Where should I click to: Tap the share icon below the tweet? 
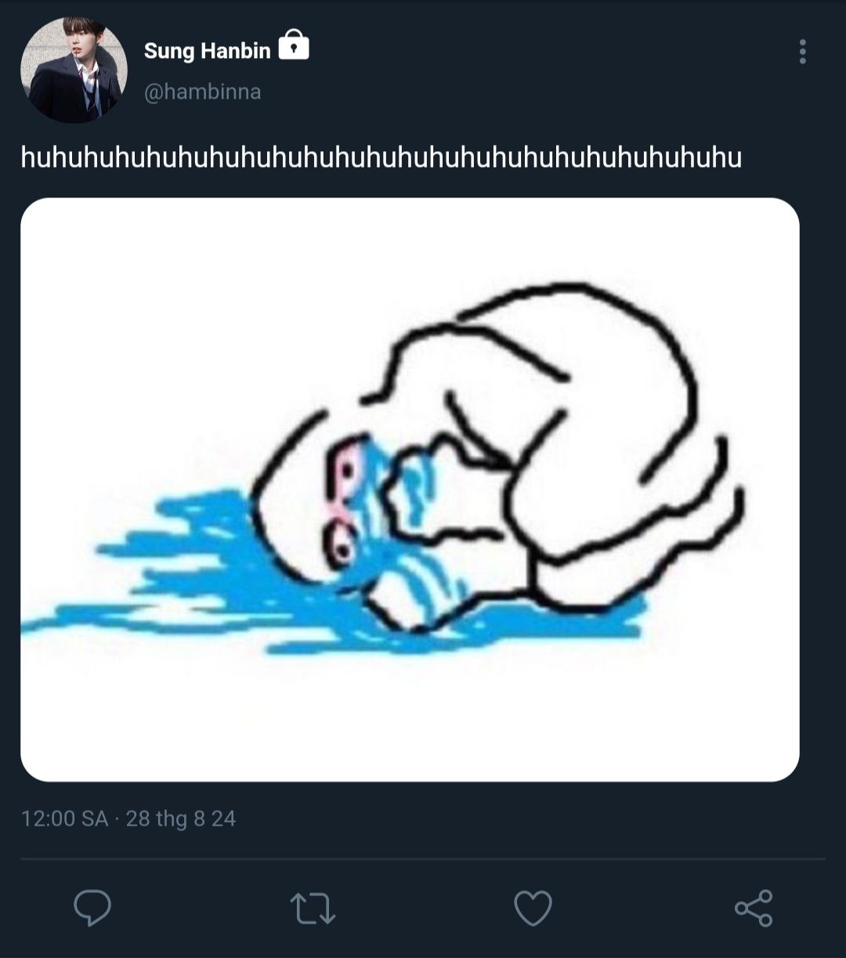[x=754, y=909]
